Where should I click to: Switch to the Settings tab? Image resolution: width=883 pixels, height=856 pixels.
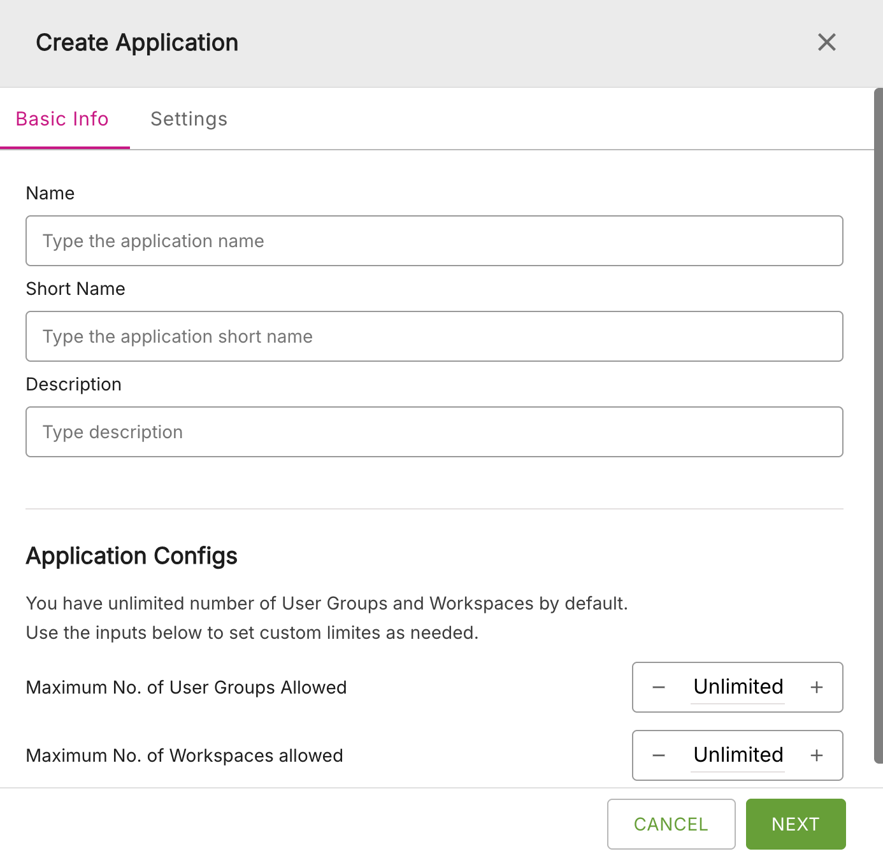[189, 119]
